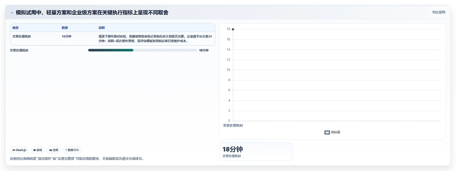Screen dimensions: 456x171
Task: Click the headline 模拟试用中 title text
Action: tap(92, 13)
